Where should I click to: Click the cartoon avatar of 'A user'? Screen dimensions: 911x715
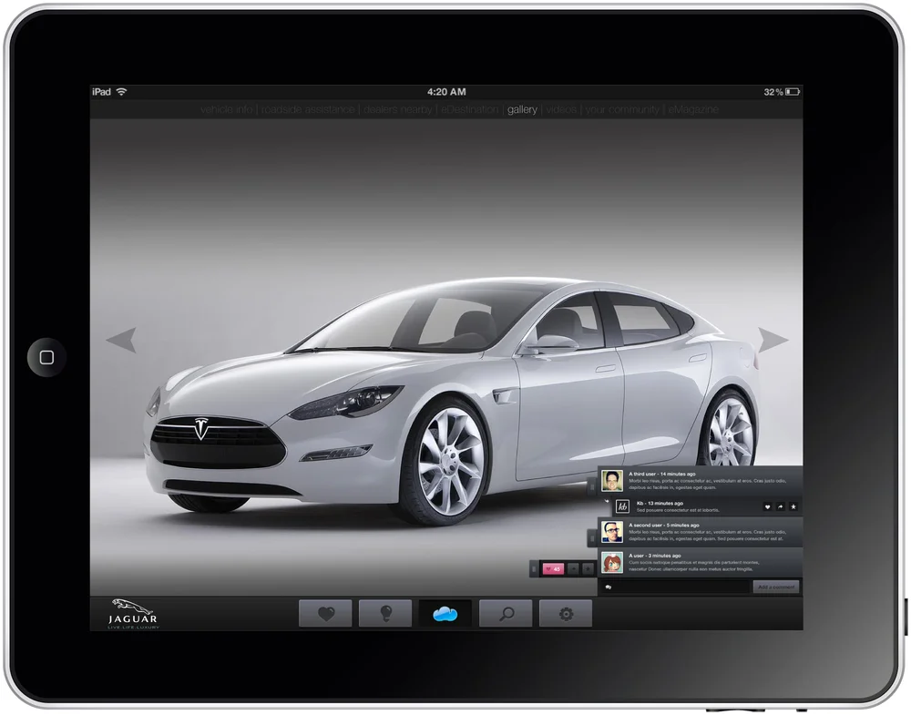612,562
